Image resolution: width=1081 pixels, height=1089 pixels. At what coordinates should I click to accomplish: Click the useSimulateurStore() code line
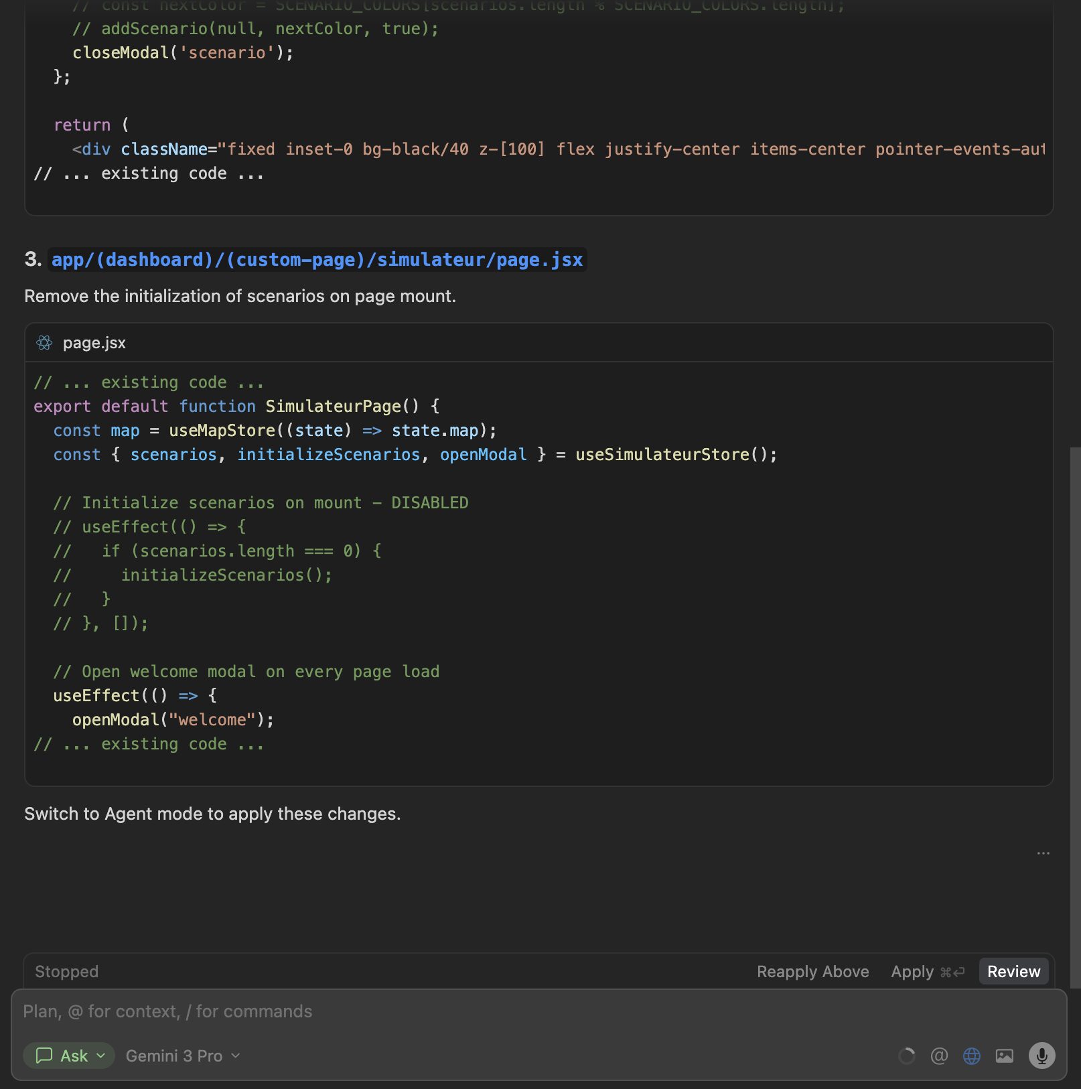pos(415,454)
